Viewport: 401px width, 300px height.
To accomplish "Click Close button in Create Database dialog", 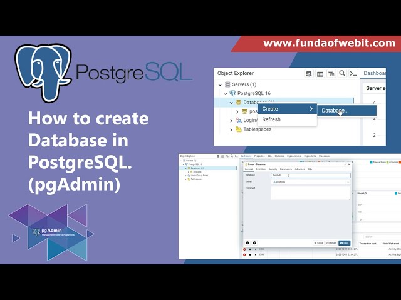I will 318,243.
